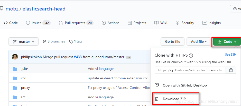
Task: Open the Wiki tab
Action: (161, 23)
